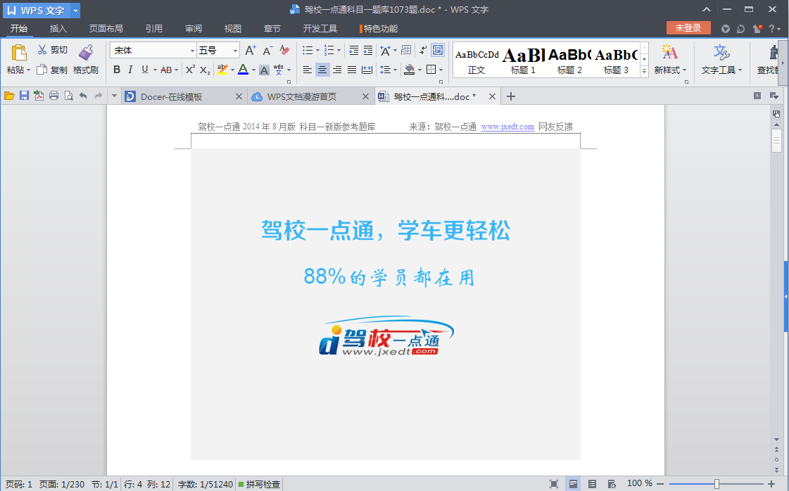
Task: Decrease font size with A- icon
Action: click(267, 50)
